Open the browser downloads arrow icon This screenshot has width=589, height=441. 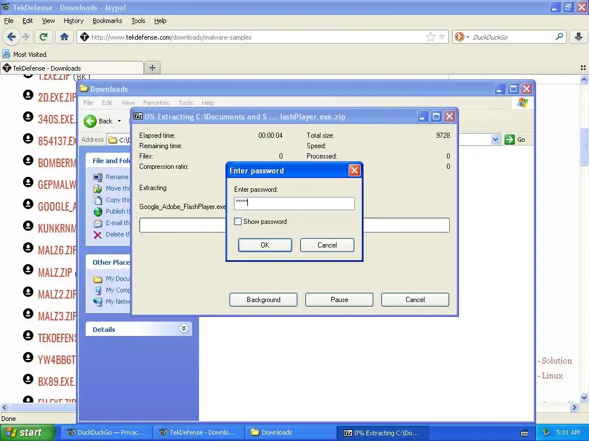click(579, 37)
